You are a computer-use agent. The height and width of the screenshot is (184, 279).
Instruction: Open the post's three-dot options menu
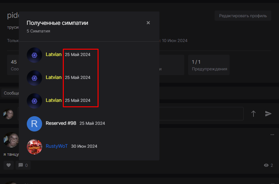point(272,135)
